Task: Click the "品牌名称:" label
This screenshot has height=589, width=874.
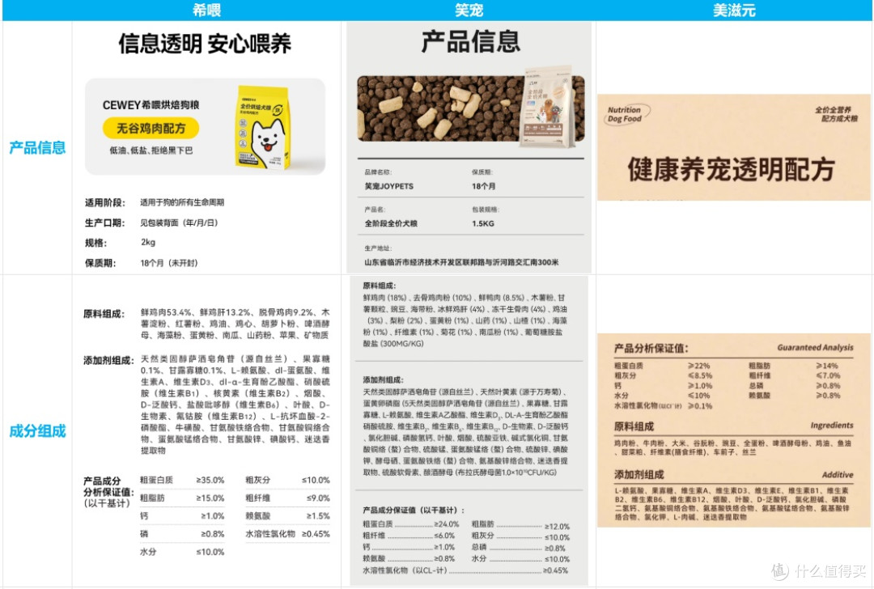Action: pos(378,172)
